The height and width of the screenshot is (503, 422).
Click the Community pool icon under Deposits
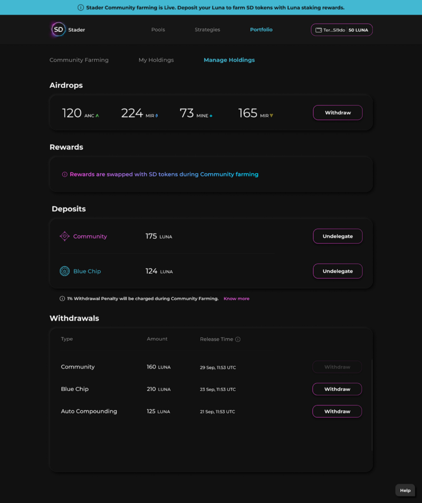(64, 236)
